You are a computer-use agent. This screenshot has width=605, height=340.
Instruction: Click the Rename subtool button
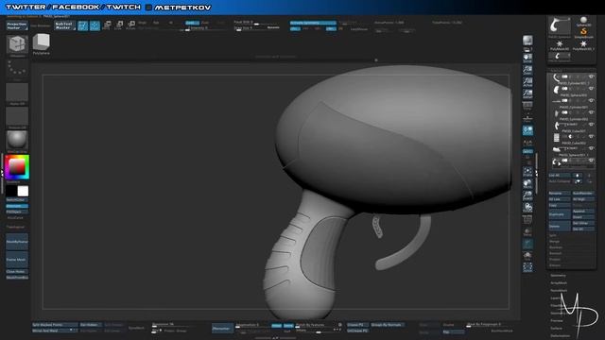[560, 193]
